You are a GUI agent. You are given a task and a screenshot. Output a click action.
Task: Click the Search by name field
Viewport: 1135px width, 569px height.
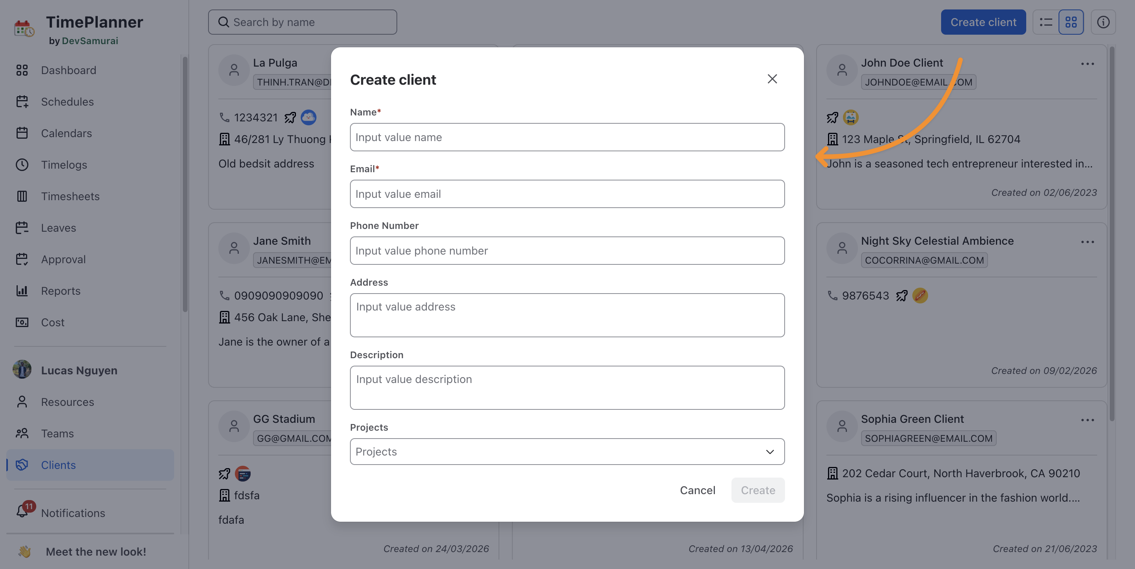(x=302, y=22)
